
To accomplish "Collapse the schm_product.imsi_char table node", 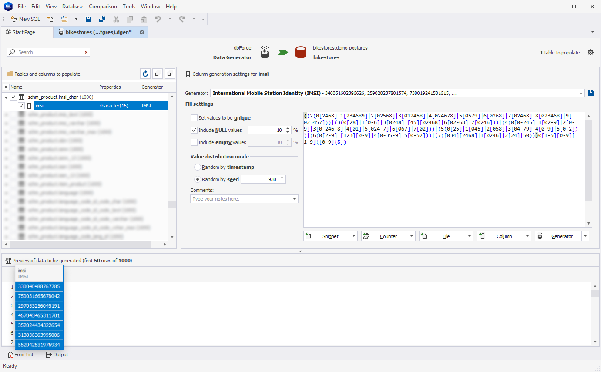I will point(6,97).
